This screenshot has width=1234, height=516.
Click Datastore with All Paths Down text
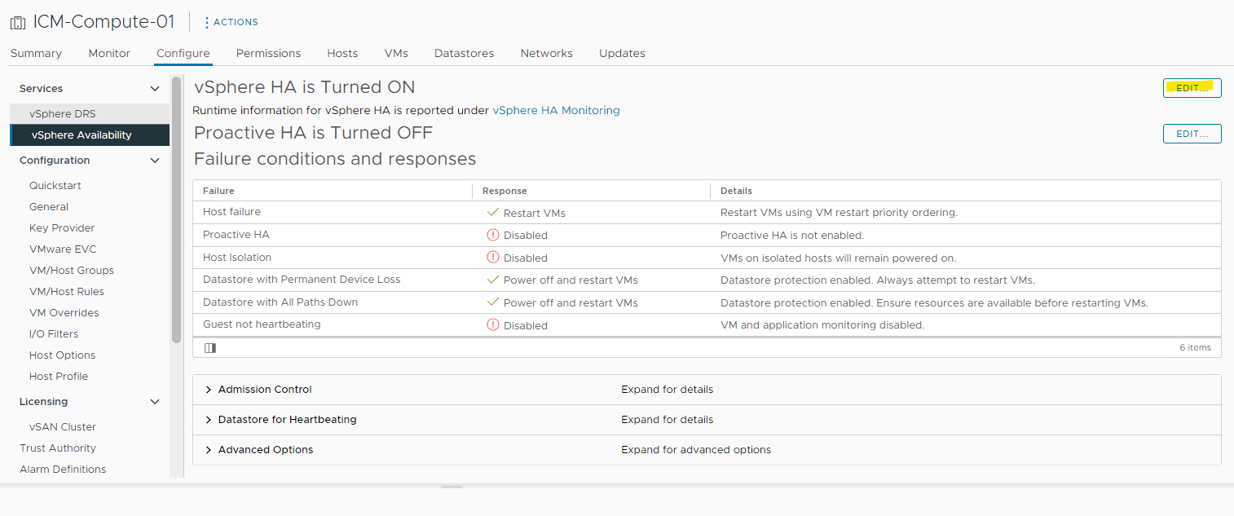(x=280, y=302)
